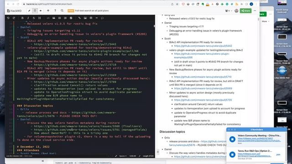Bookmark page with star icon

click(177, 4)
